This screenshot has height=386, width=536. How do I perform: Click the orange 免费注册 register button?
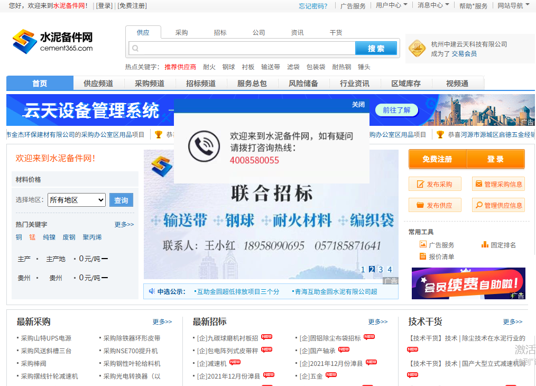(x=438, y=159)
